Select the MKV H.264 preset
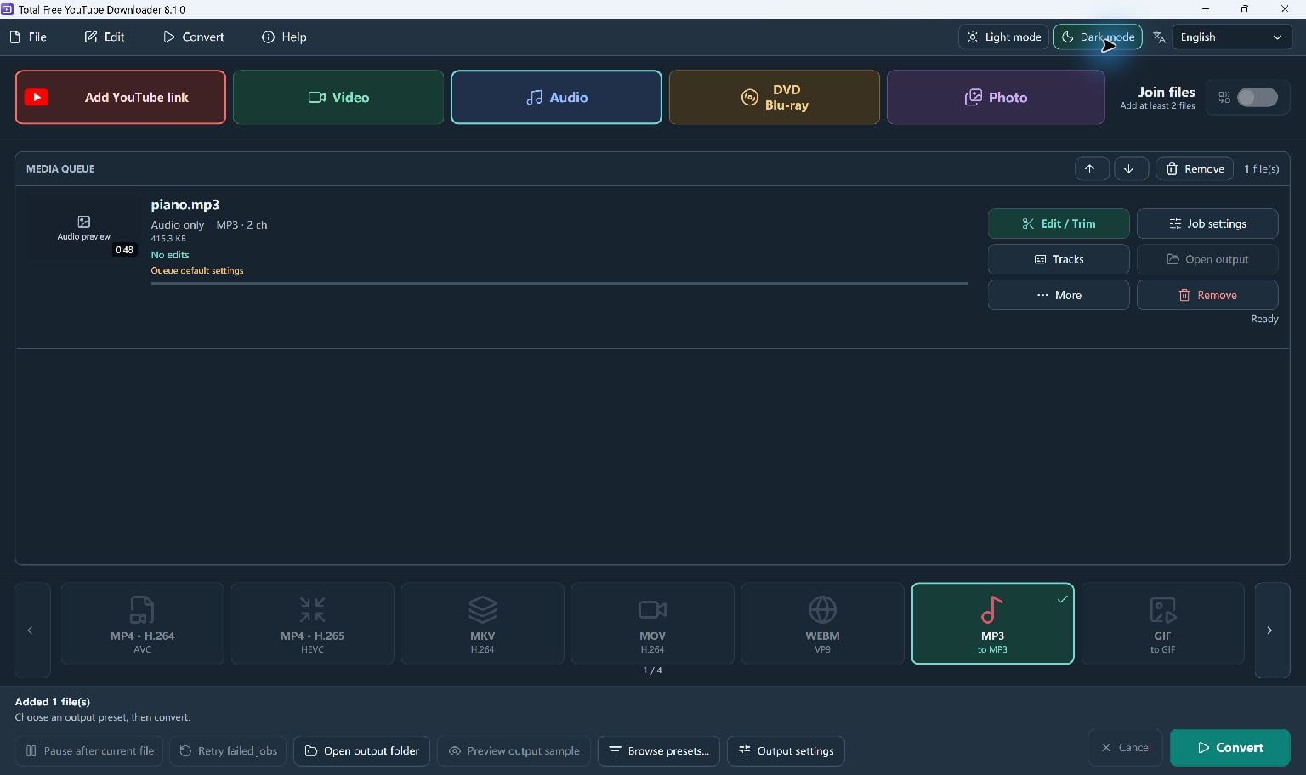Screen dimensions: 1306x775 pos(482,624)
